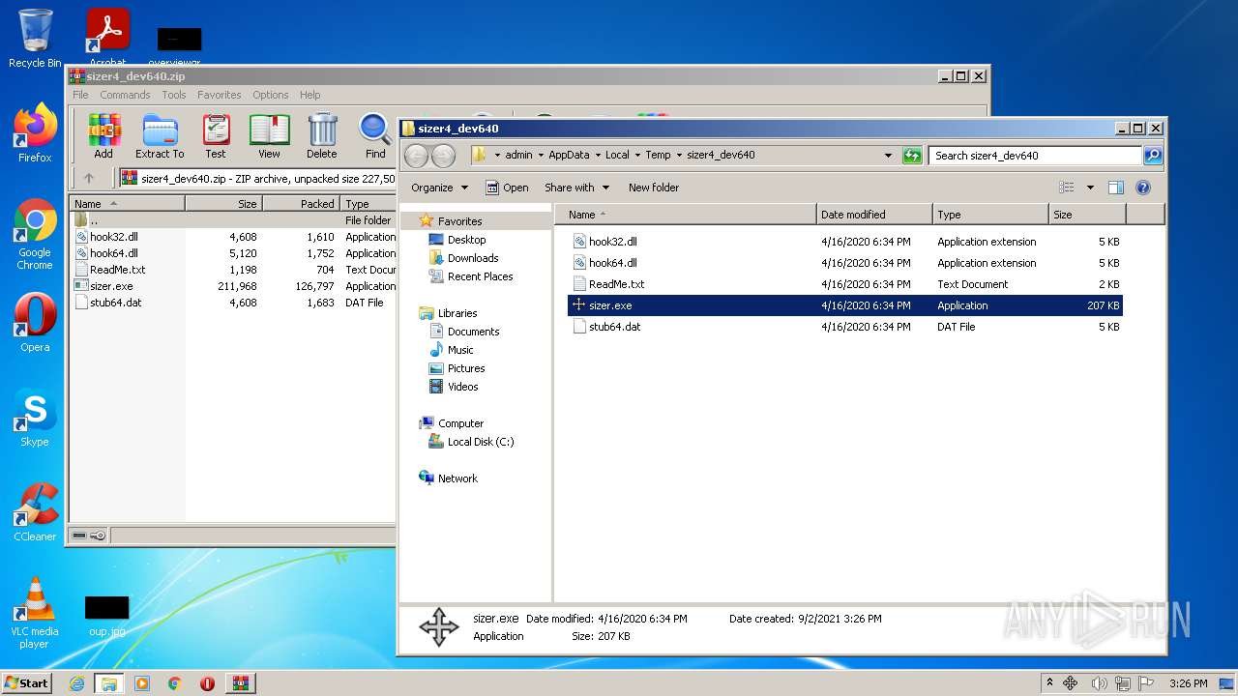Open the Share with dropdown

click(x=577, y=188)
